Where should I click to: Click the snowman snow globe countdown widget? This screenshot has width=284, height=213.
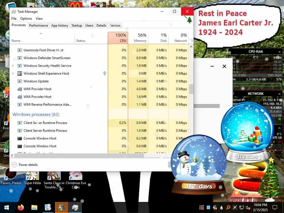point(199,165)
